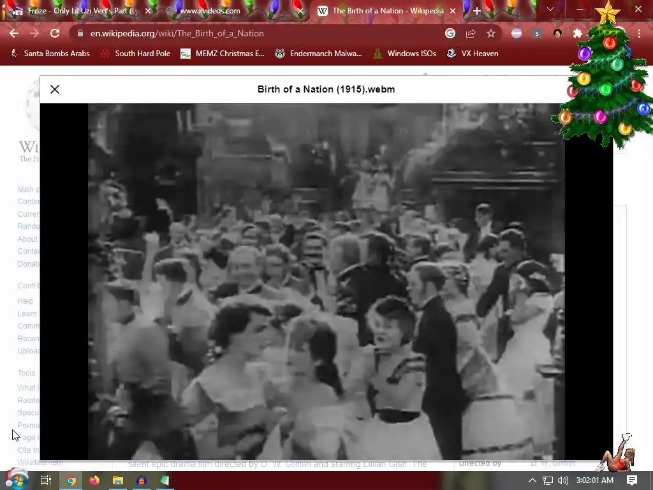Screen dimensions: 653x490
Task: Open the tab search chevron
Action: (x=550, y=9)
